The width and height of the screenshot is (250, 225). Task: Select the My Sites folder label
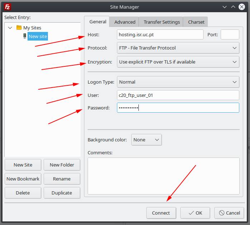tap(32, 28)
